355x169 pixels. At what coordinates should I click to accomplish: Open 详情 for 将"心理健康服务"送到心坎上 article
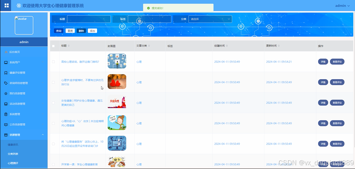[323, 144]
